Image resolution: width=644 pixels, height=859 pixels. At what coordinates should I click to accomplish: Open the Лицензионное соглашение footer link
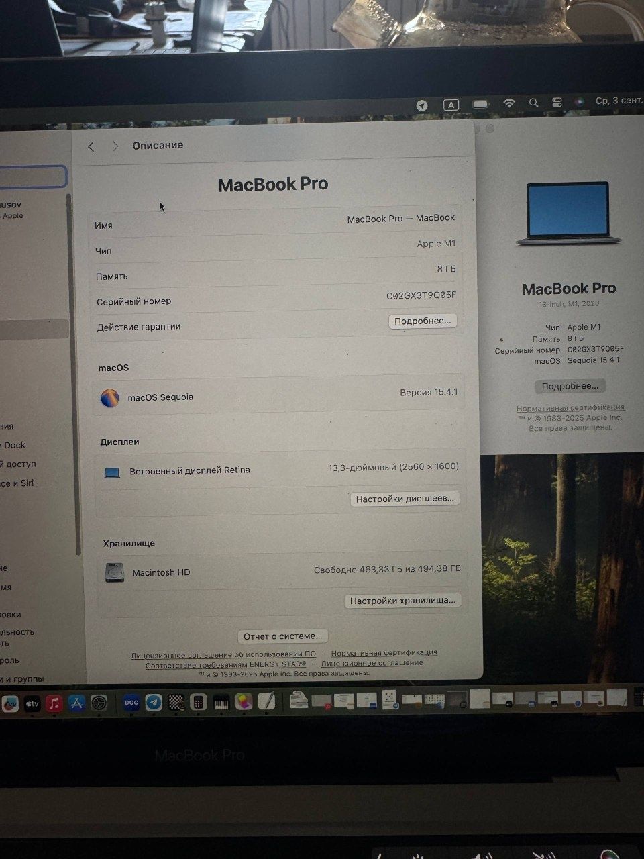click(x=372, y=663)
